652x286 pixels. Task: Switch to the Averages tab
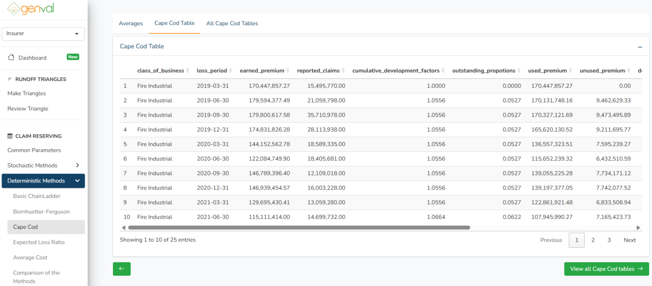pos(131,23)
